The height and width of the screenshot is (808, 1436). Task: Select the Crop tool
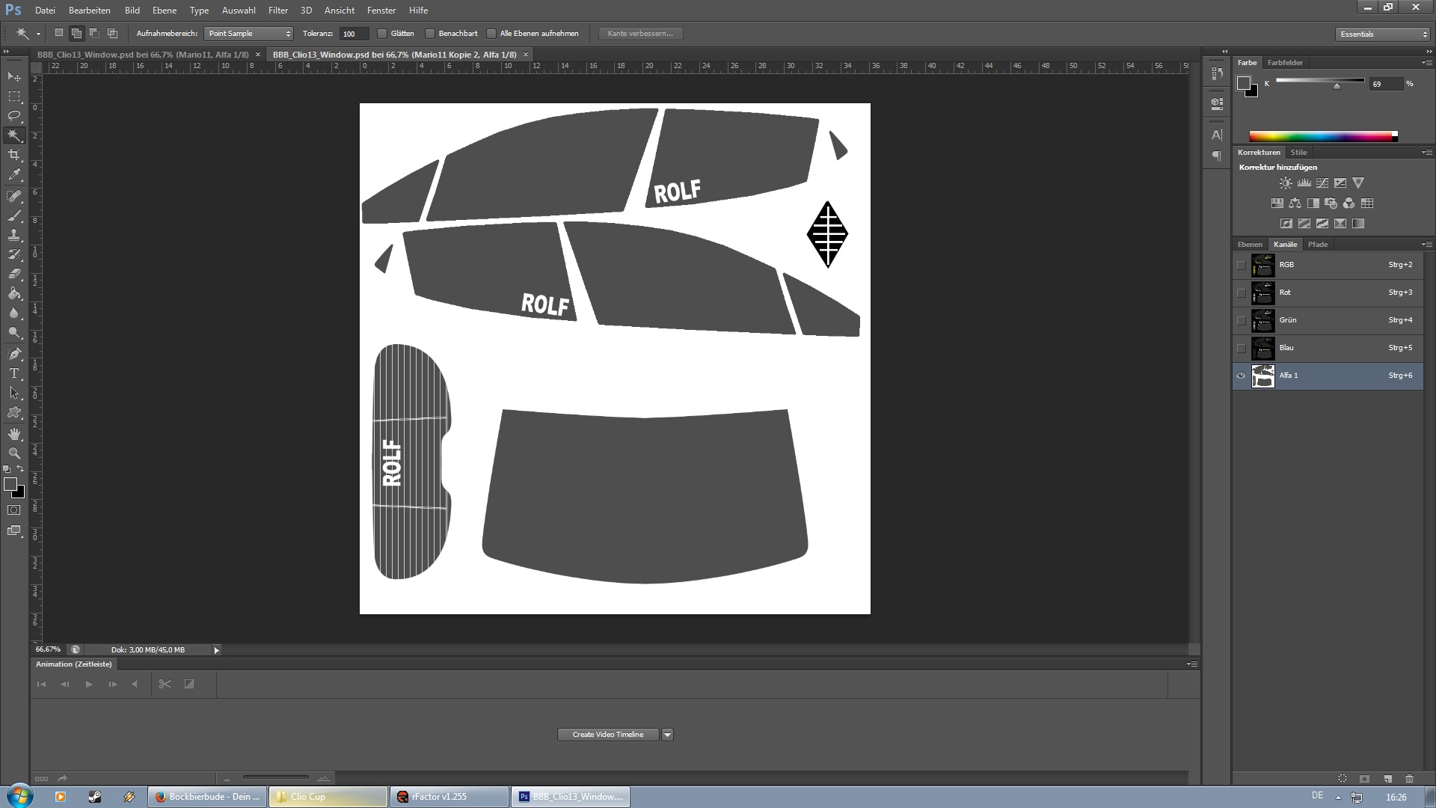pyautogui.click(x=14, y=155)
